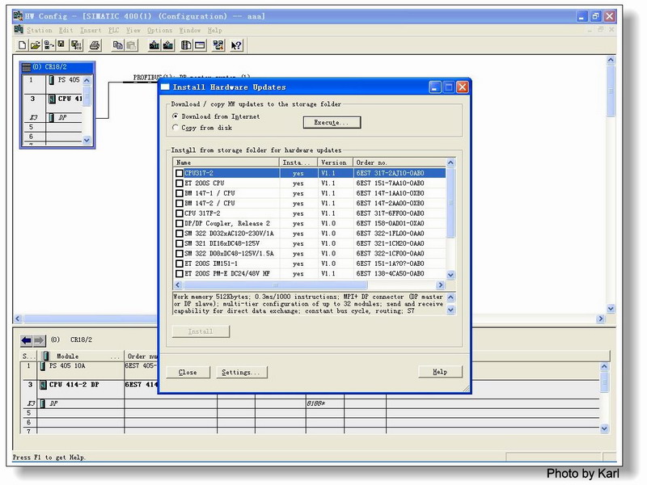Image resolution: width=647 pixels, height=485 pixels.
Task: Check the BM 147-1 / CPU checkbox
Action: [x=180, y=193]
